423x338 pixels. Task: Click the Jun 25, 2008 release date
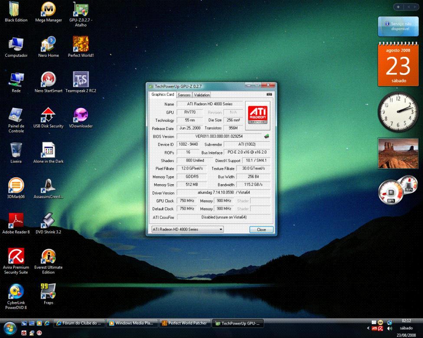190,128
